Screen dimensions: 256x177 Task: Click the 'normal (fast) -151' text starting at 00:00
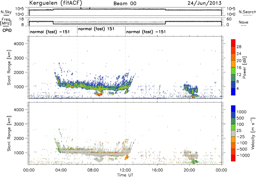50,32
